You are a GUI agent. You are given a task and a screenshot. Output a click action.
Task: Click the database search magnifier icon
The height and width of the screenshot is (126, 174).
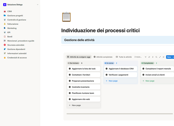pyautogui.click(x=156, y=57)
